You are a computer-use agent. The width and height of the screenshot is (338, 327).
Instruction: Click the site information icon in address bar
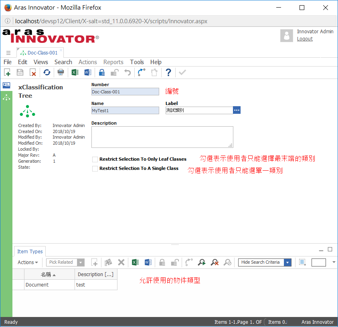[x=8, y=21]
